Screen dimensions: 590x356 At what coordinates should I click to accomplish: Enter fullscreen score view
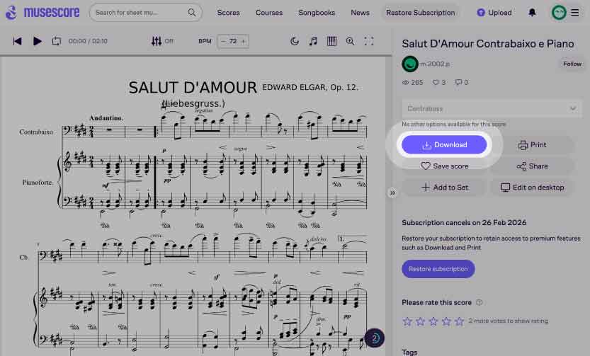[369, 42]
